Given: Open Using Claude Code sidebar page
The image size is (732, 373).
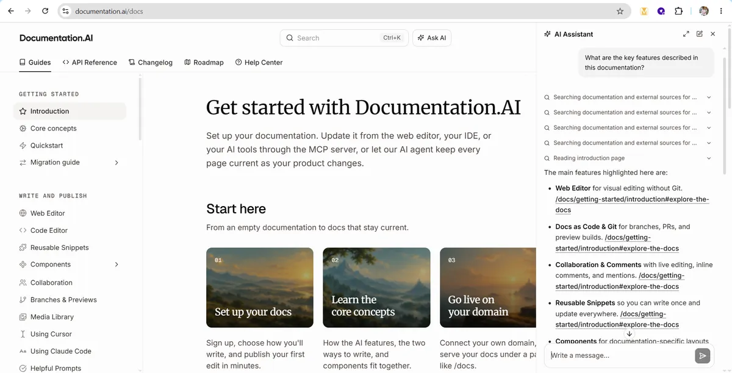Looking at the screenshot, I should 60,351.
